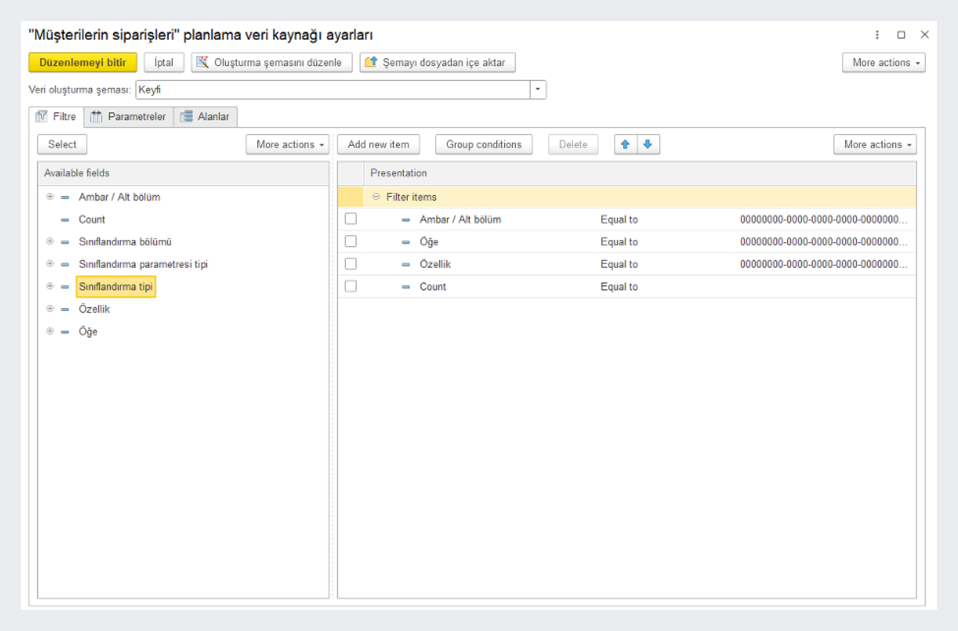Screen dimensions: 958x631
Task: Click the Add new item button
Action: 378,145
